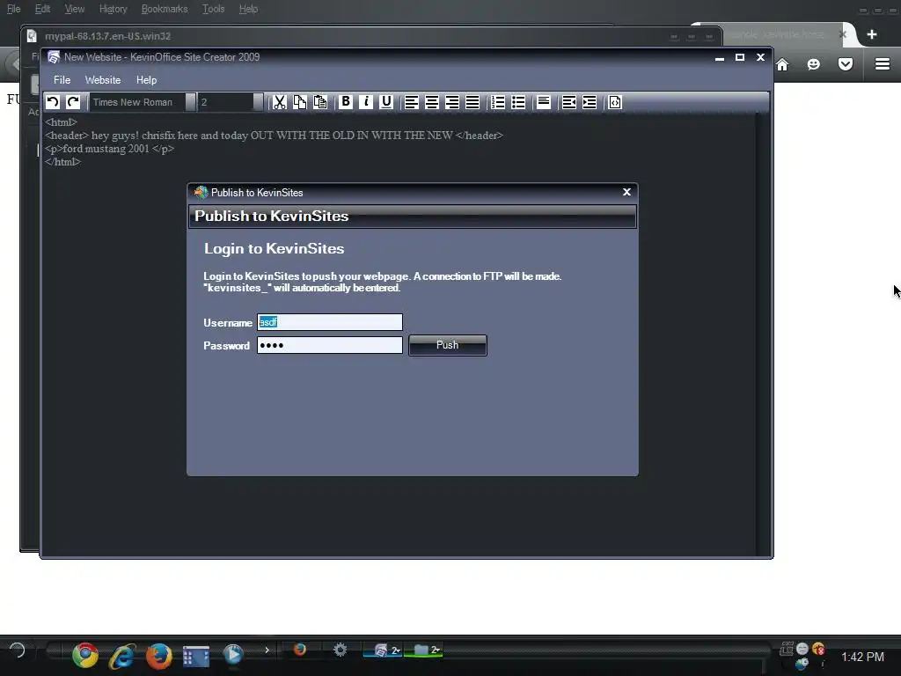Screen dimensions: 901x676
Task: Insert a bulleted list
Action: 518,102
